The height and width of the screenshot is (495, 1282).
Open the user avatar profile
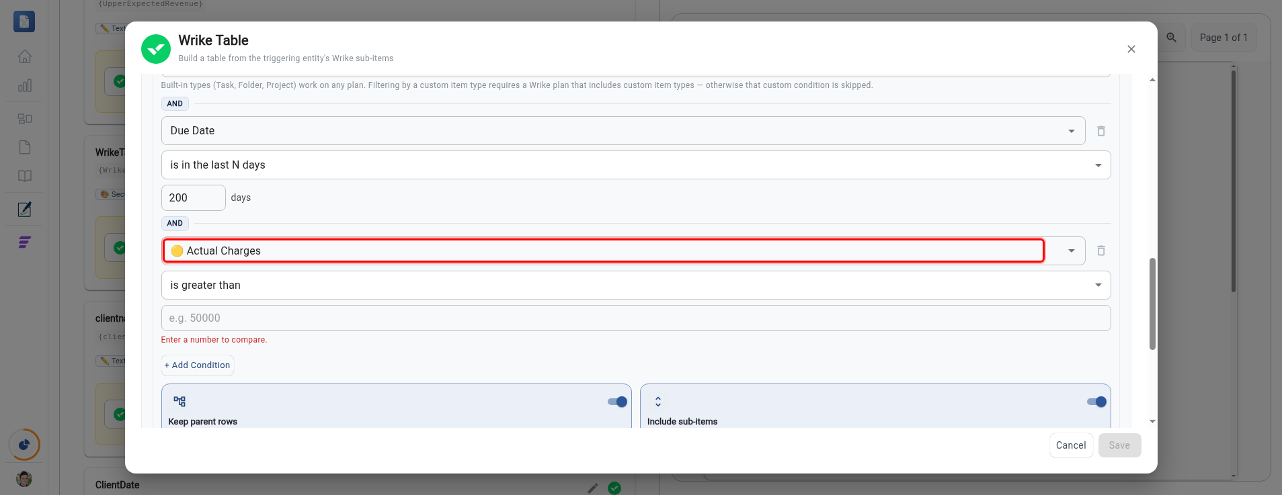[x=24, y=479]
